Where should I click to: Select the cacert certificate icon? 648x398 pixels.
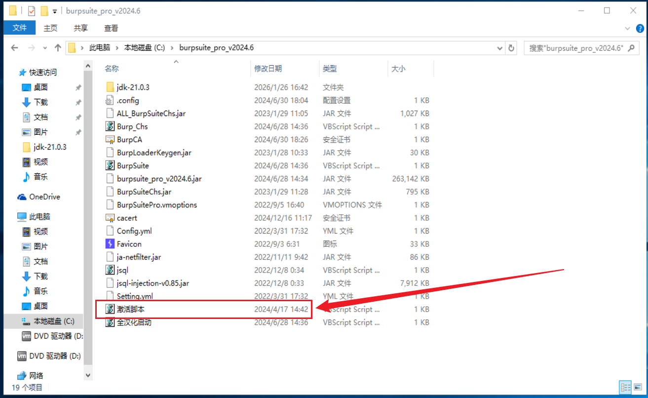[110, 218]
